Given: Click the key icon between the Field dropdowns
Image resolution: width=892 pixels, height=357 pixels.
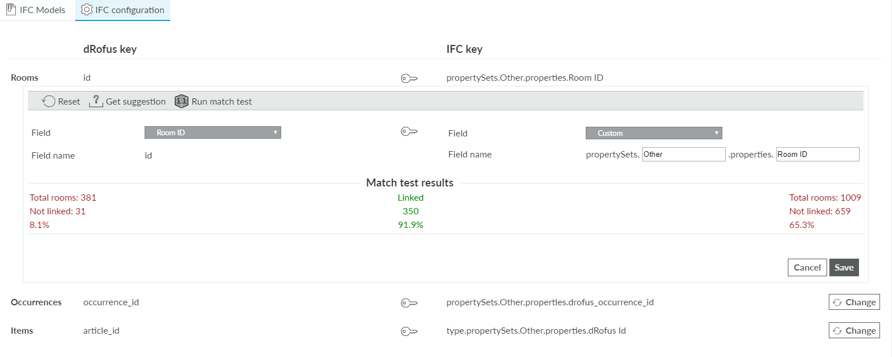Looking at the screenshot, I should point(409,132).
